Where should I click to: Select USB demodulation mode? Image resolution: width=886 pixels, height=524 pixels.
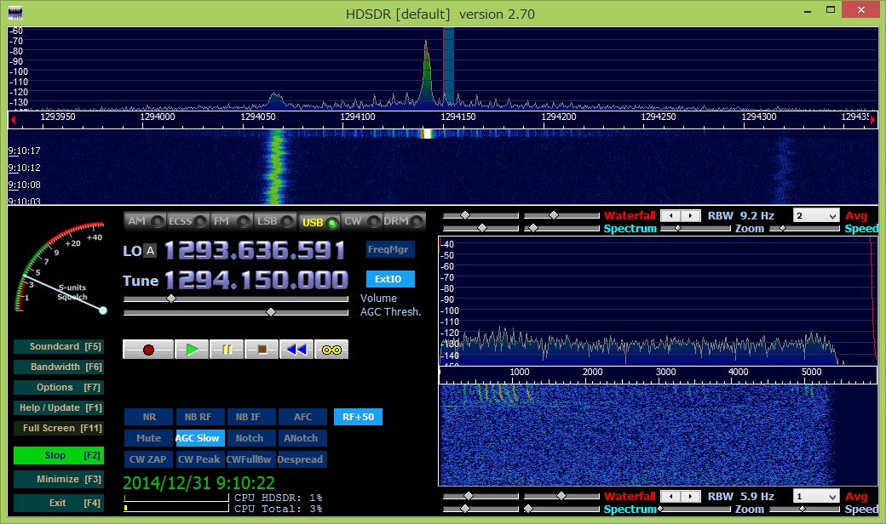point(319,222)
